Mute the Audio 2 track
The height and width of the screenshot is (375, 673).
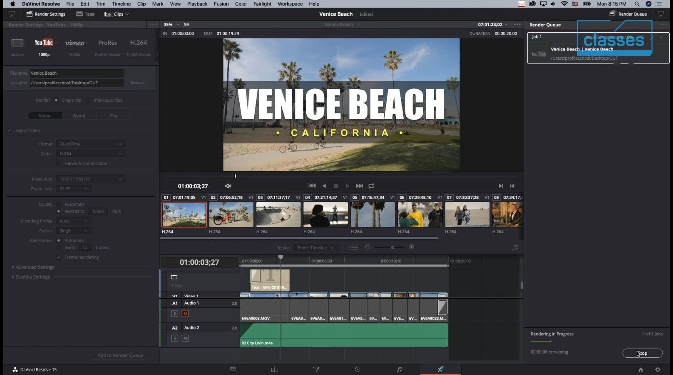(185, 338)
